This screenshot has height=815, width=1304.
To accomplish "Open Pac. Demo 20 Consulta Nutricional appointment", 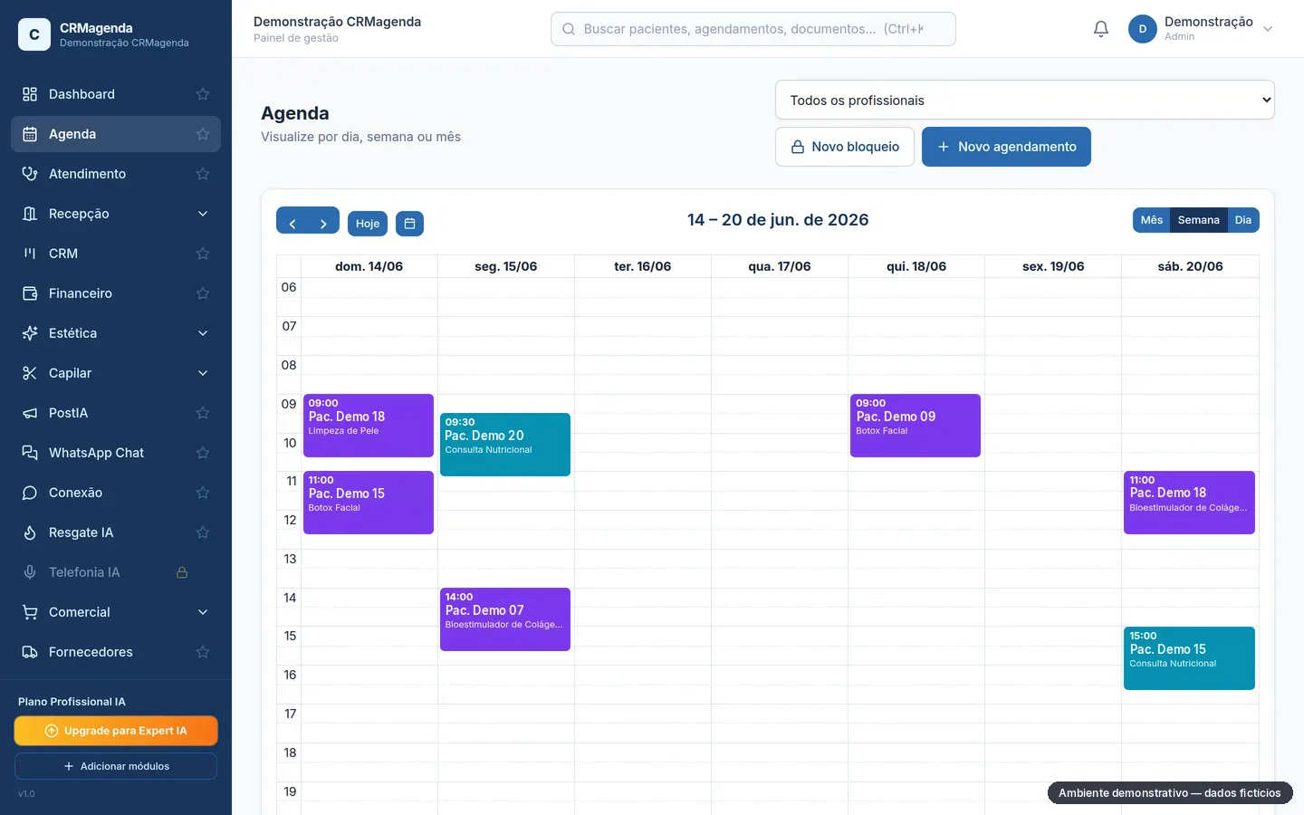I will 505,445.
